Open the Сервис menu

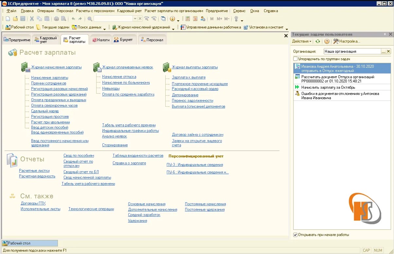[239, 11]
